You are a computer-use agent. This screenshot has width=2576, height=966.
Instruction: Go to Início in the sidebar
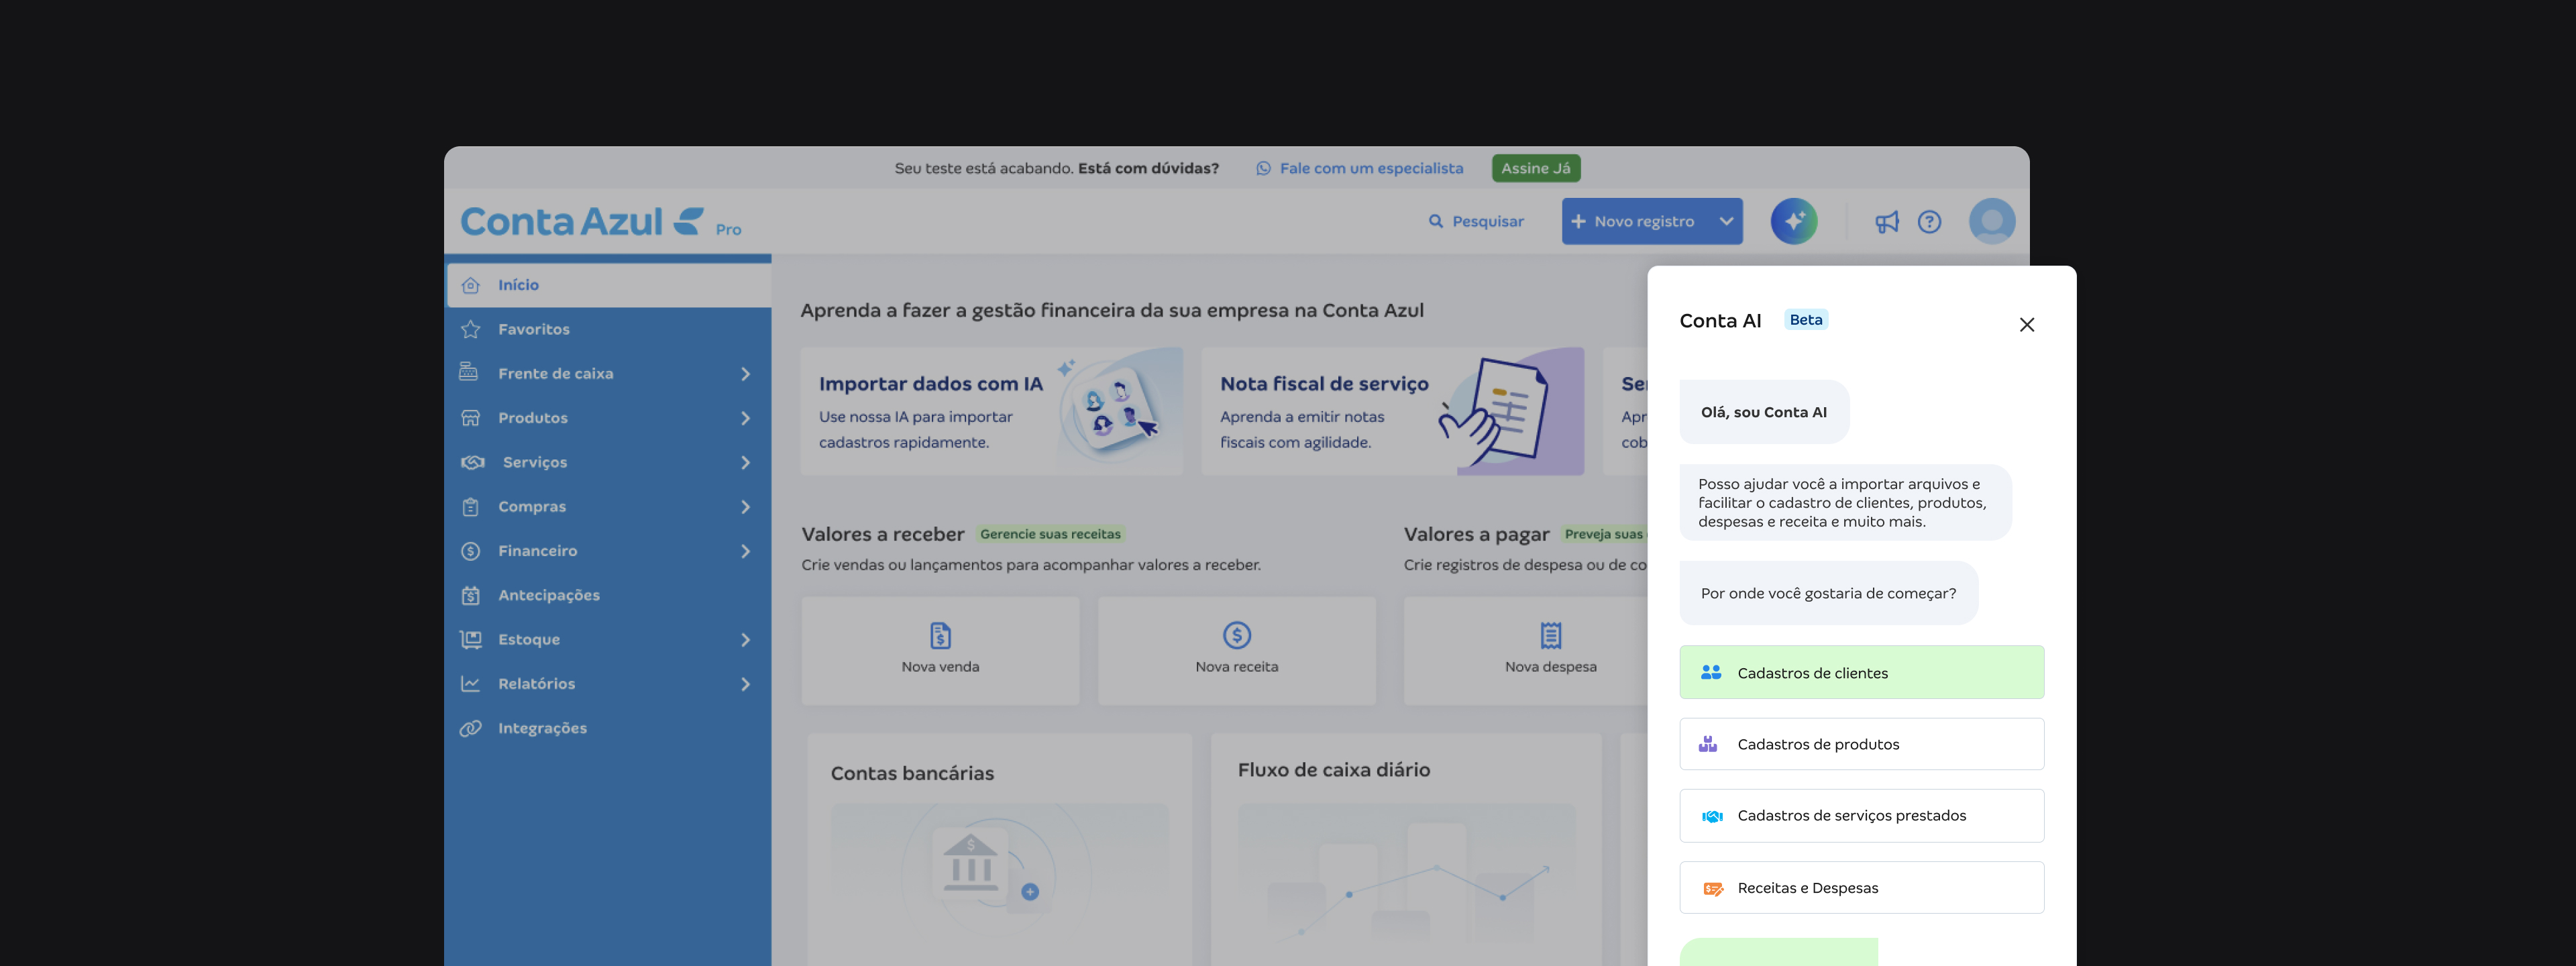click(609, 285)
